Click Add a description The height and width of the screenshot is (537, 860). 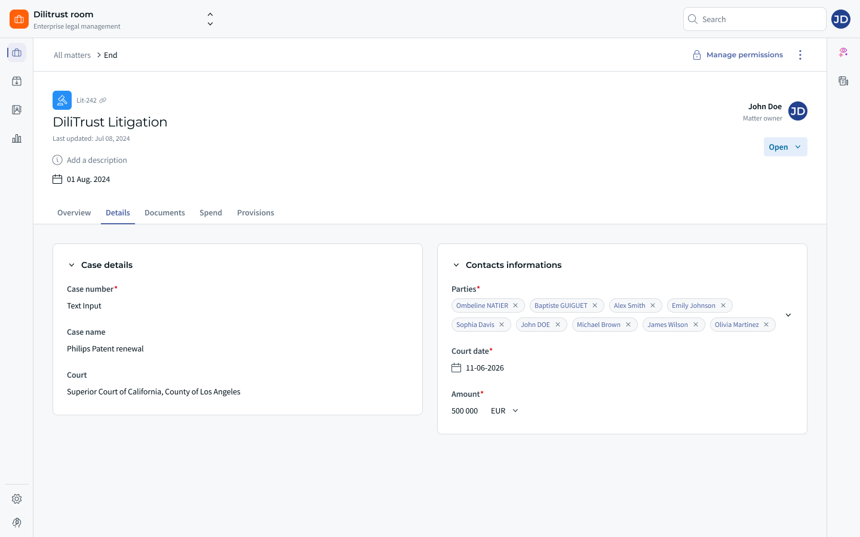tap(97, 160)
